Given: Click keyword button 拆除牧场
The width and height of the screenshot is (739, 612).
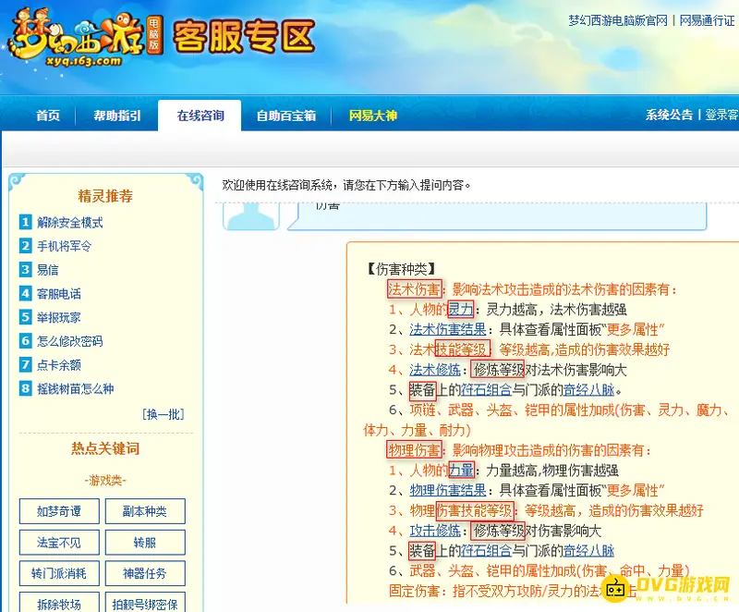Looking at the screenshot, I should point(59,602).
